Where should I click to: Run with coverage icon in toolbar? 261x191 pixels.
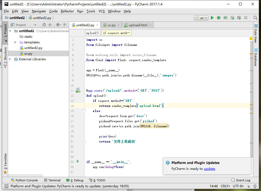coord(226,18)
